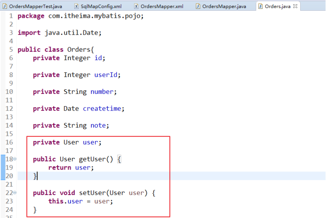Click the Java file icon on Orders.java tab
Screen dimensions: 326x218
point(260,7)
